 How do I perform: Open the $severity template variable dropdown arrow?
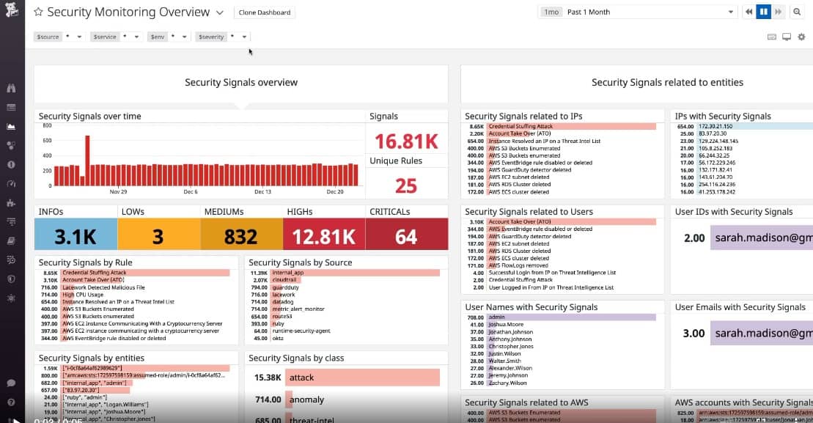(x=244, y=37)
